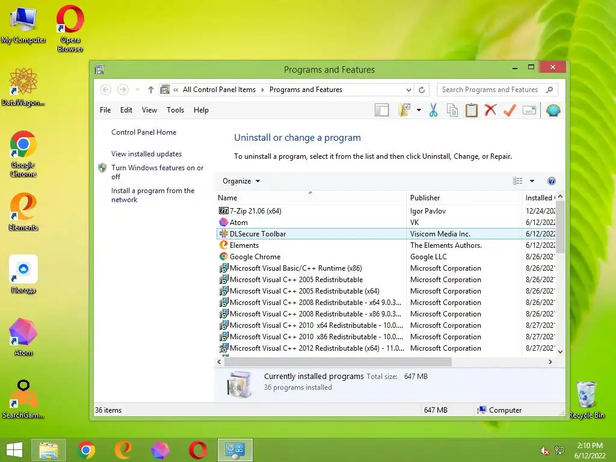Click the Recycle Bin desktop icon
Viewport: 616px width, 462px height.
[x=587, y=400]
